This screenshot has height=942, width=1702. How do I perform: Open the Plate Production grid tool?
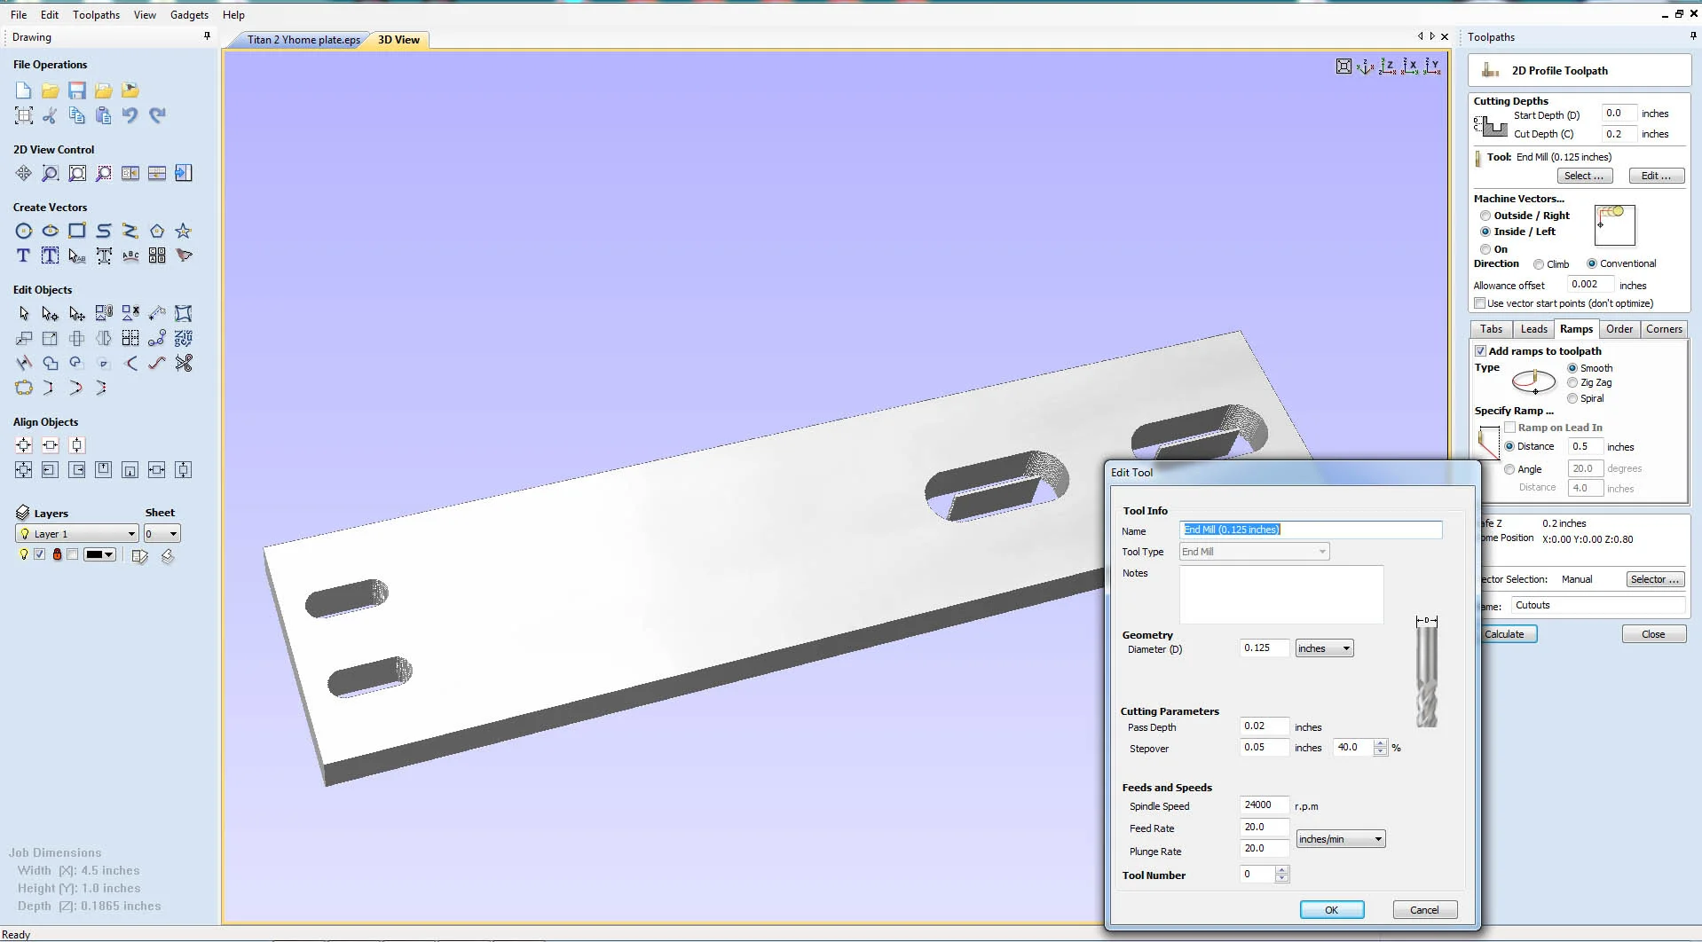pos(157,255)
